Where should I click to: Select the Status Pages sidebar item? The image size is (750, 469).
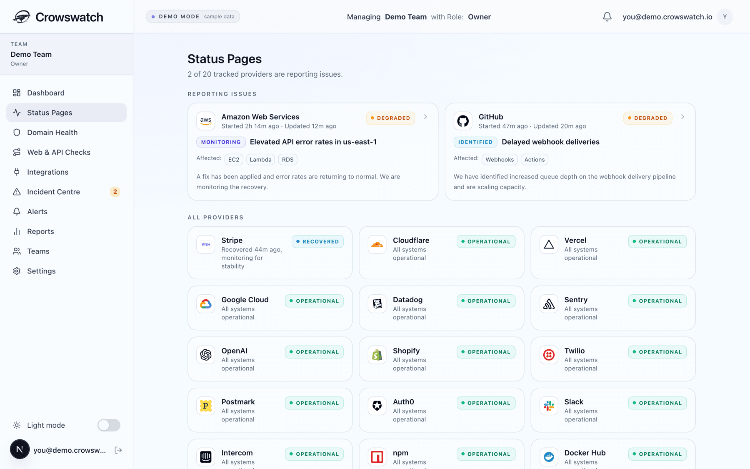point(66,113)
